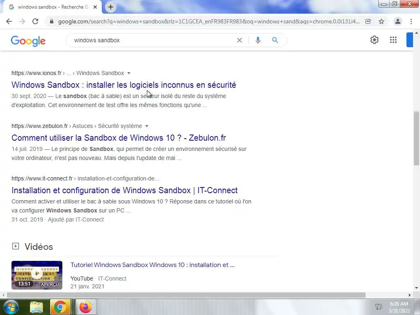The image size is (420, 315).
Task: Click the https://www.zebulon.fr breadcrumb
Action: 40,126
